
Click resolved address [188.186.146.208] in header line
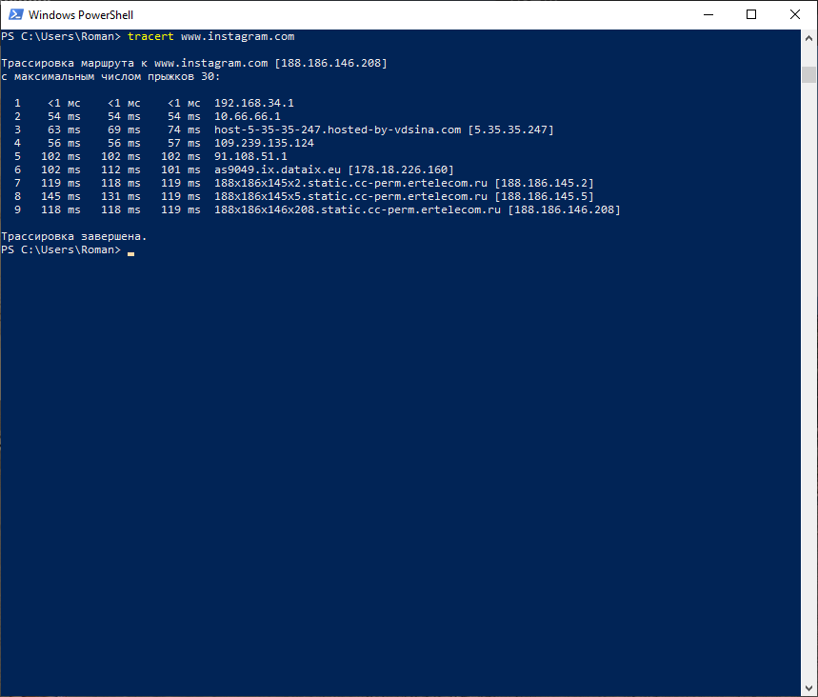tap(330, 63)
